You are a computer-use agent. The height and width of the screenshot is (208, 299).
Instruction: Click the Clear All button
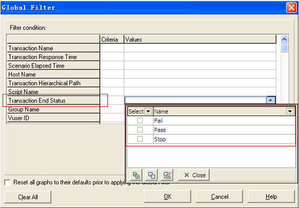[x=28, y=197]
